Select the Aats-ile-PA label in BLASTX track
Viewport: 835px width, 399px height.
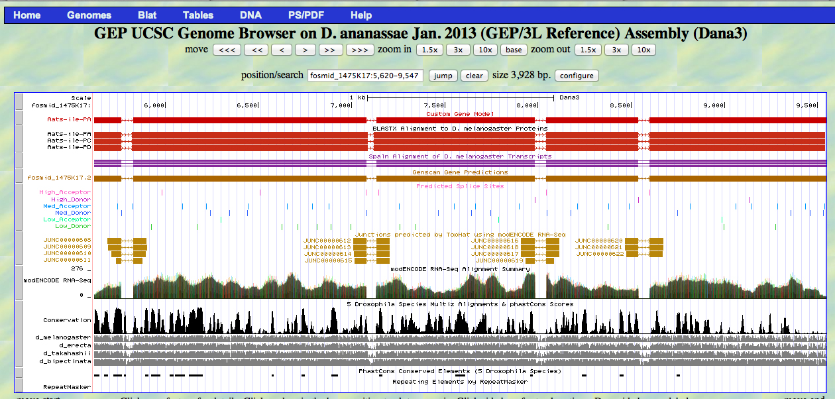coord(69,134)
